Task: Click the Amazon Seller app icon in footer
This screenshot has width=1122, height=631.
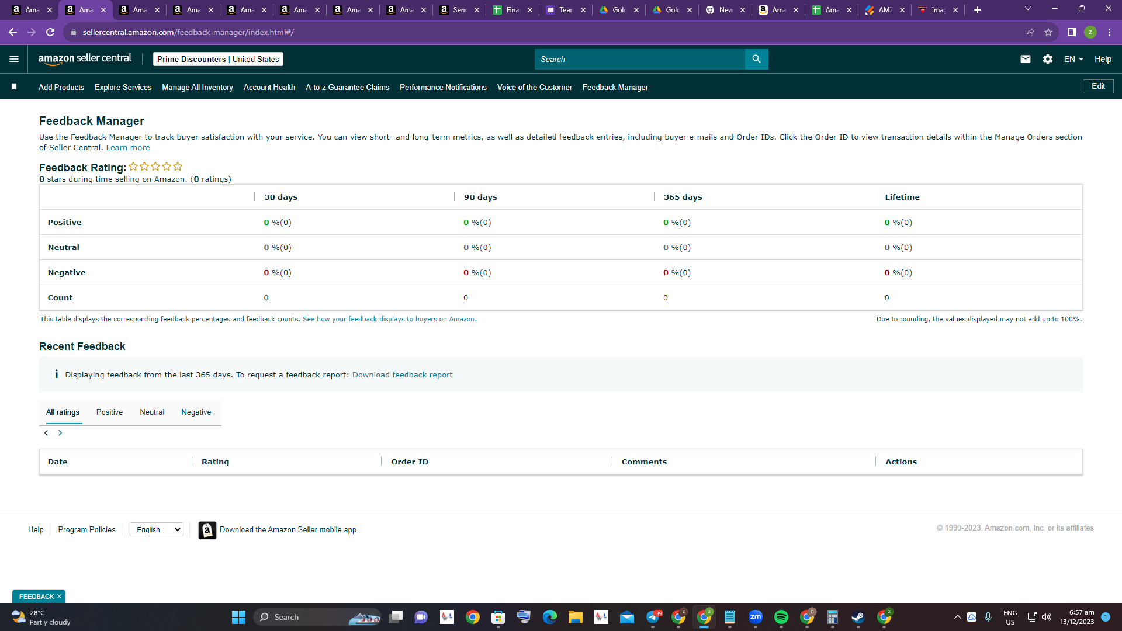Action: pyautogui.click(x=207, y=530)
